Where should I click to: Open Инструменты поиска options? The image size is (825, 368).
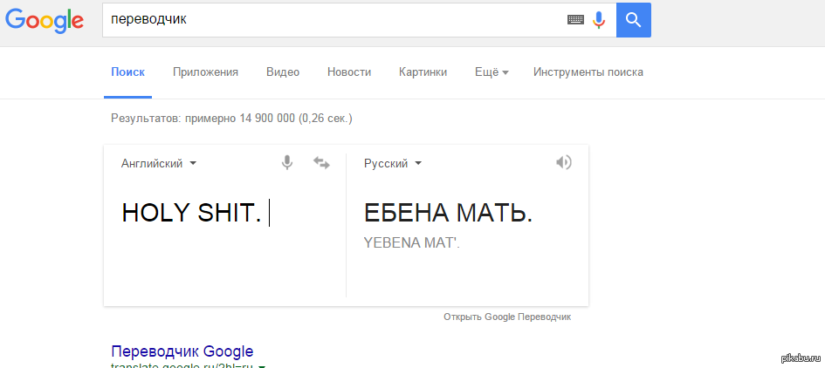pos(588,72)
